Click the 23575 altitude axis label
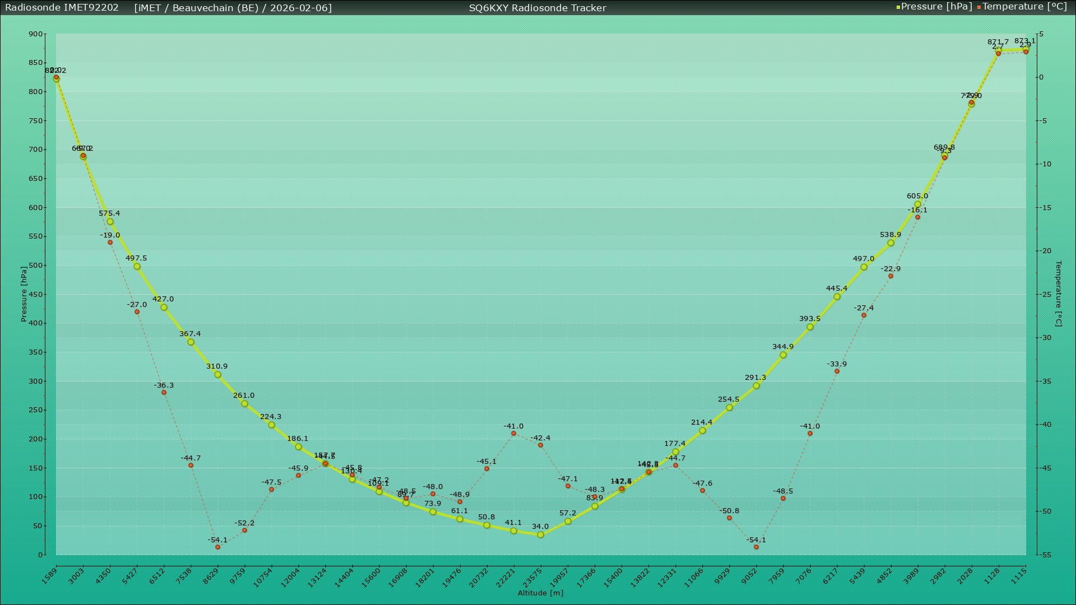 click(x=533, y=578)
